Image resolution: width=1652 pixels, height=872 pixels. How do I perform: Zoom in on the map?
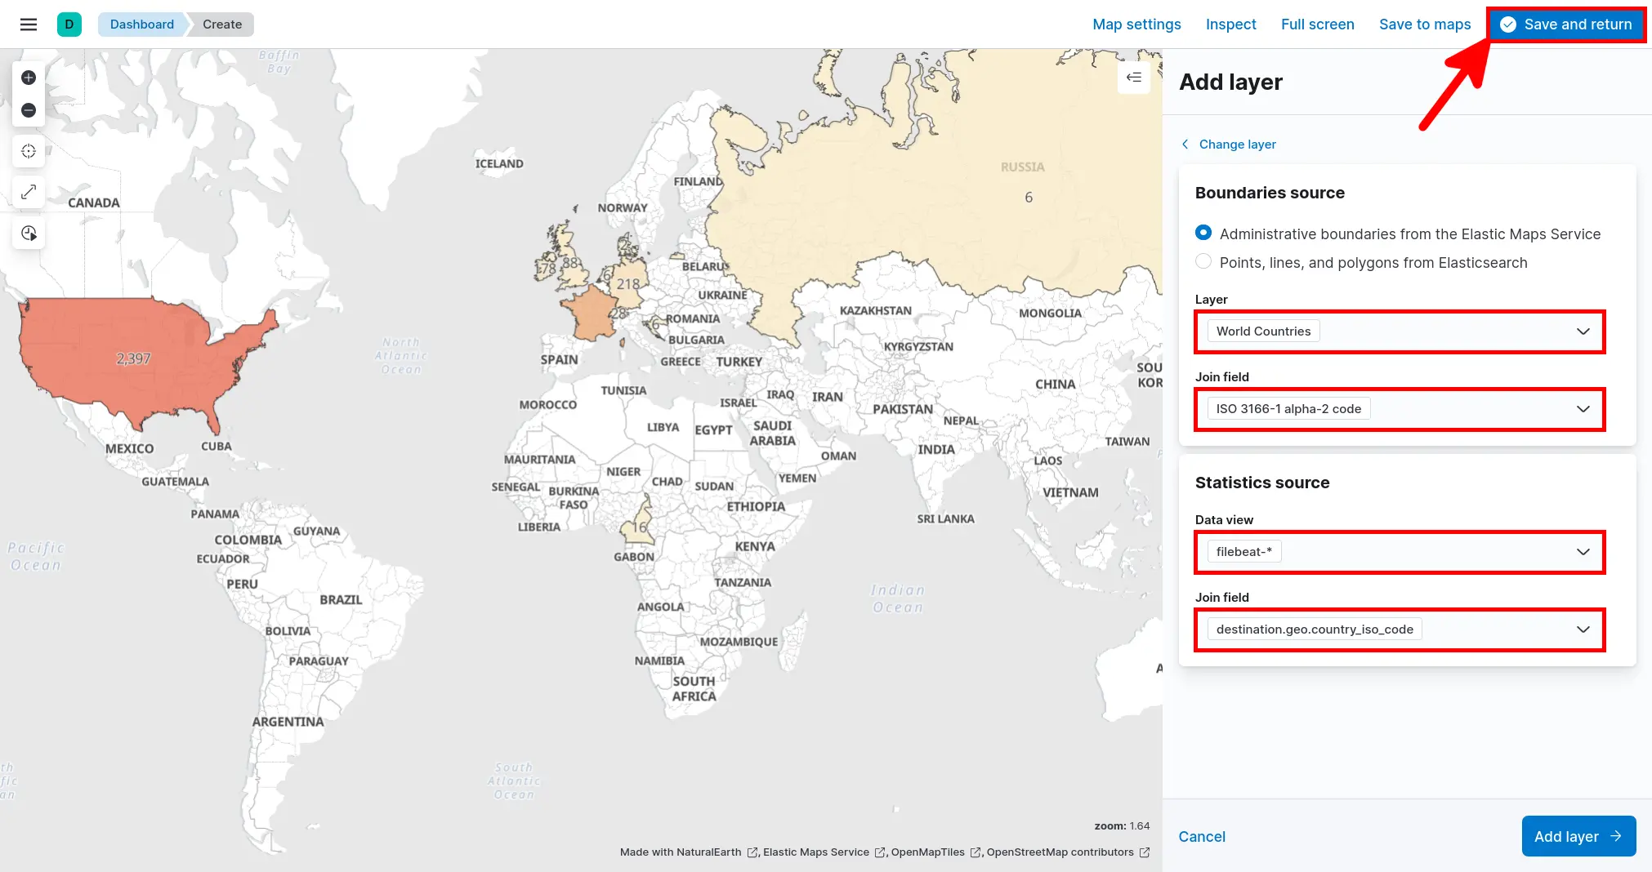29,77
